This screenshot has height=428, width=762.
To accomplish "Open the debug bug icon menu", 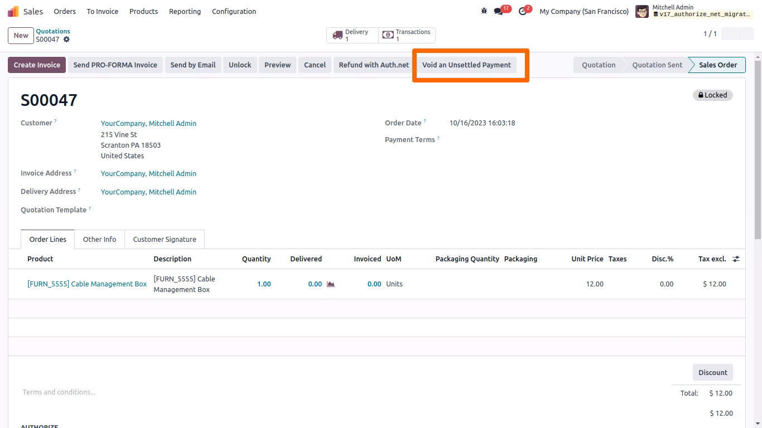I will pyautogui.click(x=484, y=11).
